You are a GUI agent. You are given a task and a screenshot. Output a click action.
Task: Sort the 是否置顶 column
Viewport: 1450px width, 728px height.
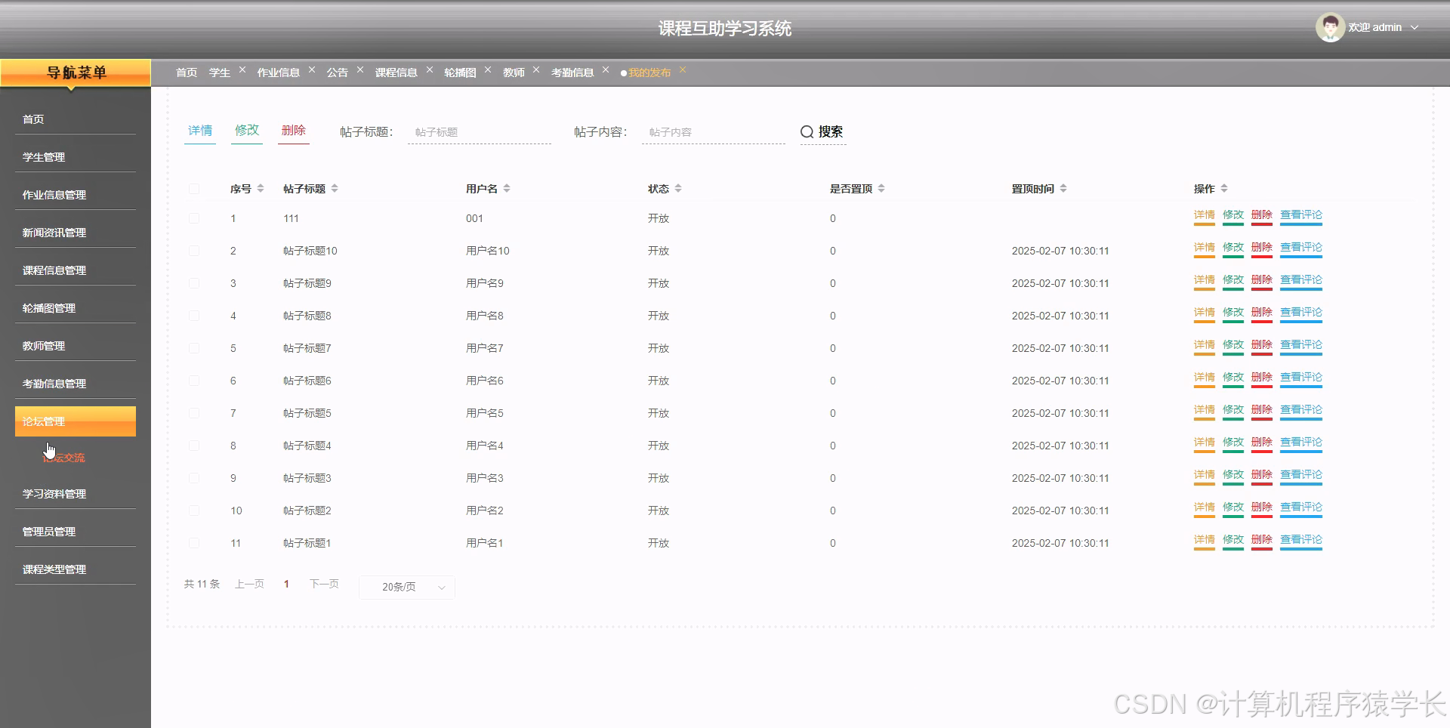[881, 188]
